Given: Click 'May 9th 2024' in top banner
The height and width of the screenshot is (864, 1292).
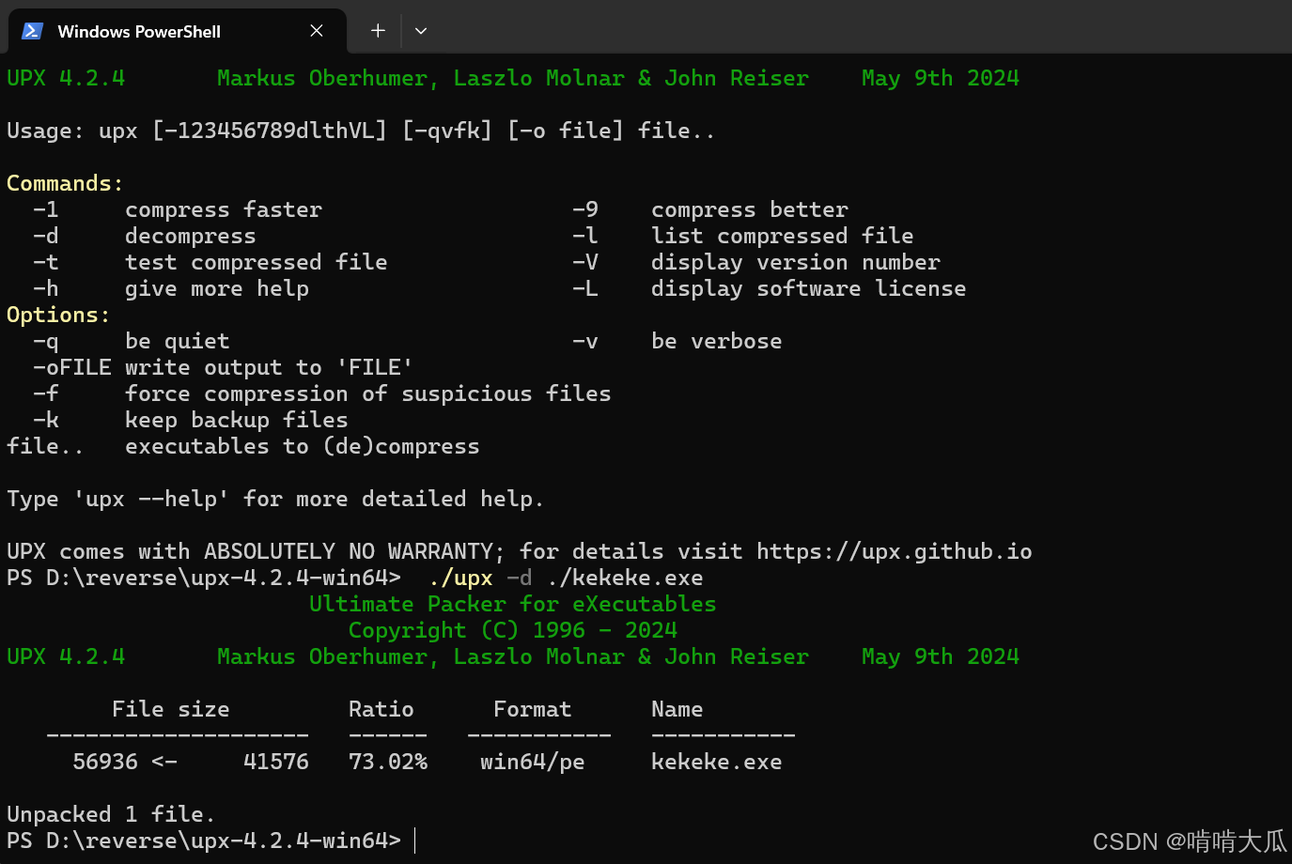Looking at the screenshot, I should point(941,78).
